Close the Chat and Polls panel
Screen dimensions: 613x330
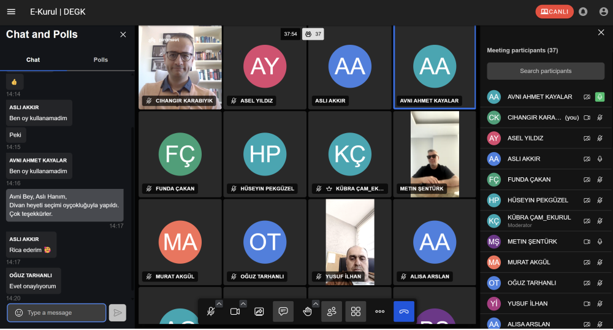point(123,35)
